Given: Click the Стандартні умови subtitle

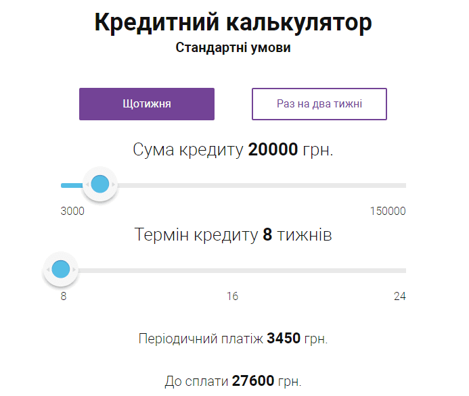Looking at the screenshot, I should (233, 49).
